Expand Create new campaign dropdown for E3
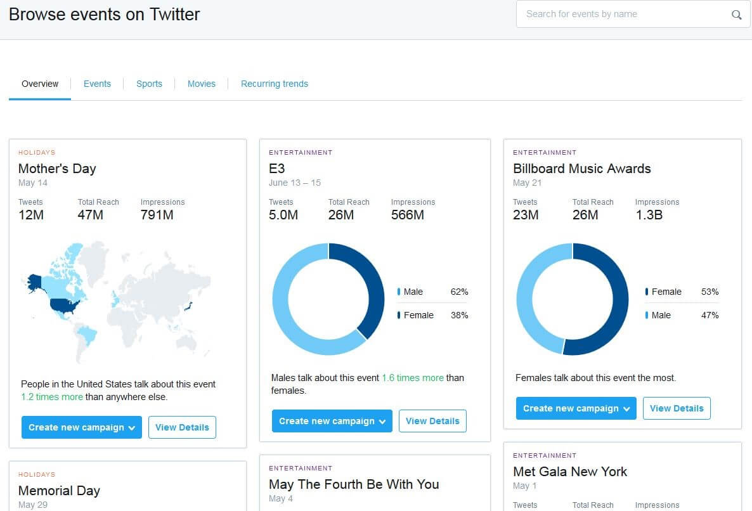Image resolution: width=752 pixels, height=511 pixels. [332, 421]
